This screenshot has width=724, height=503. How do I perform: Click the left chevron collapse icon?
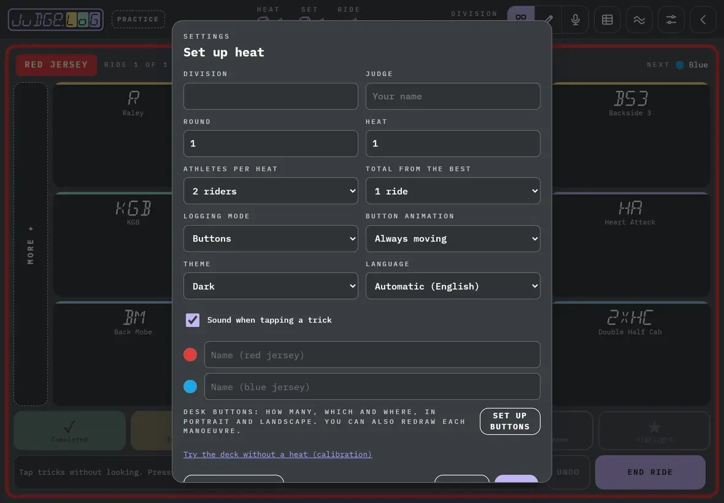(x=703, y=20)
